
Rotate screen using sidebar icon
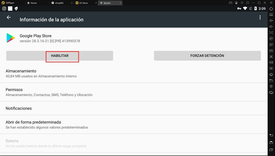point(271,92)
